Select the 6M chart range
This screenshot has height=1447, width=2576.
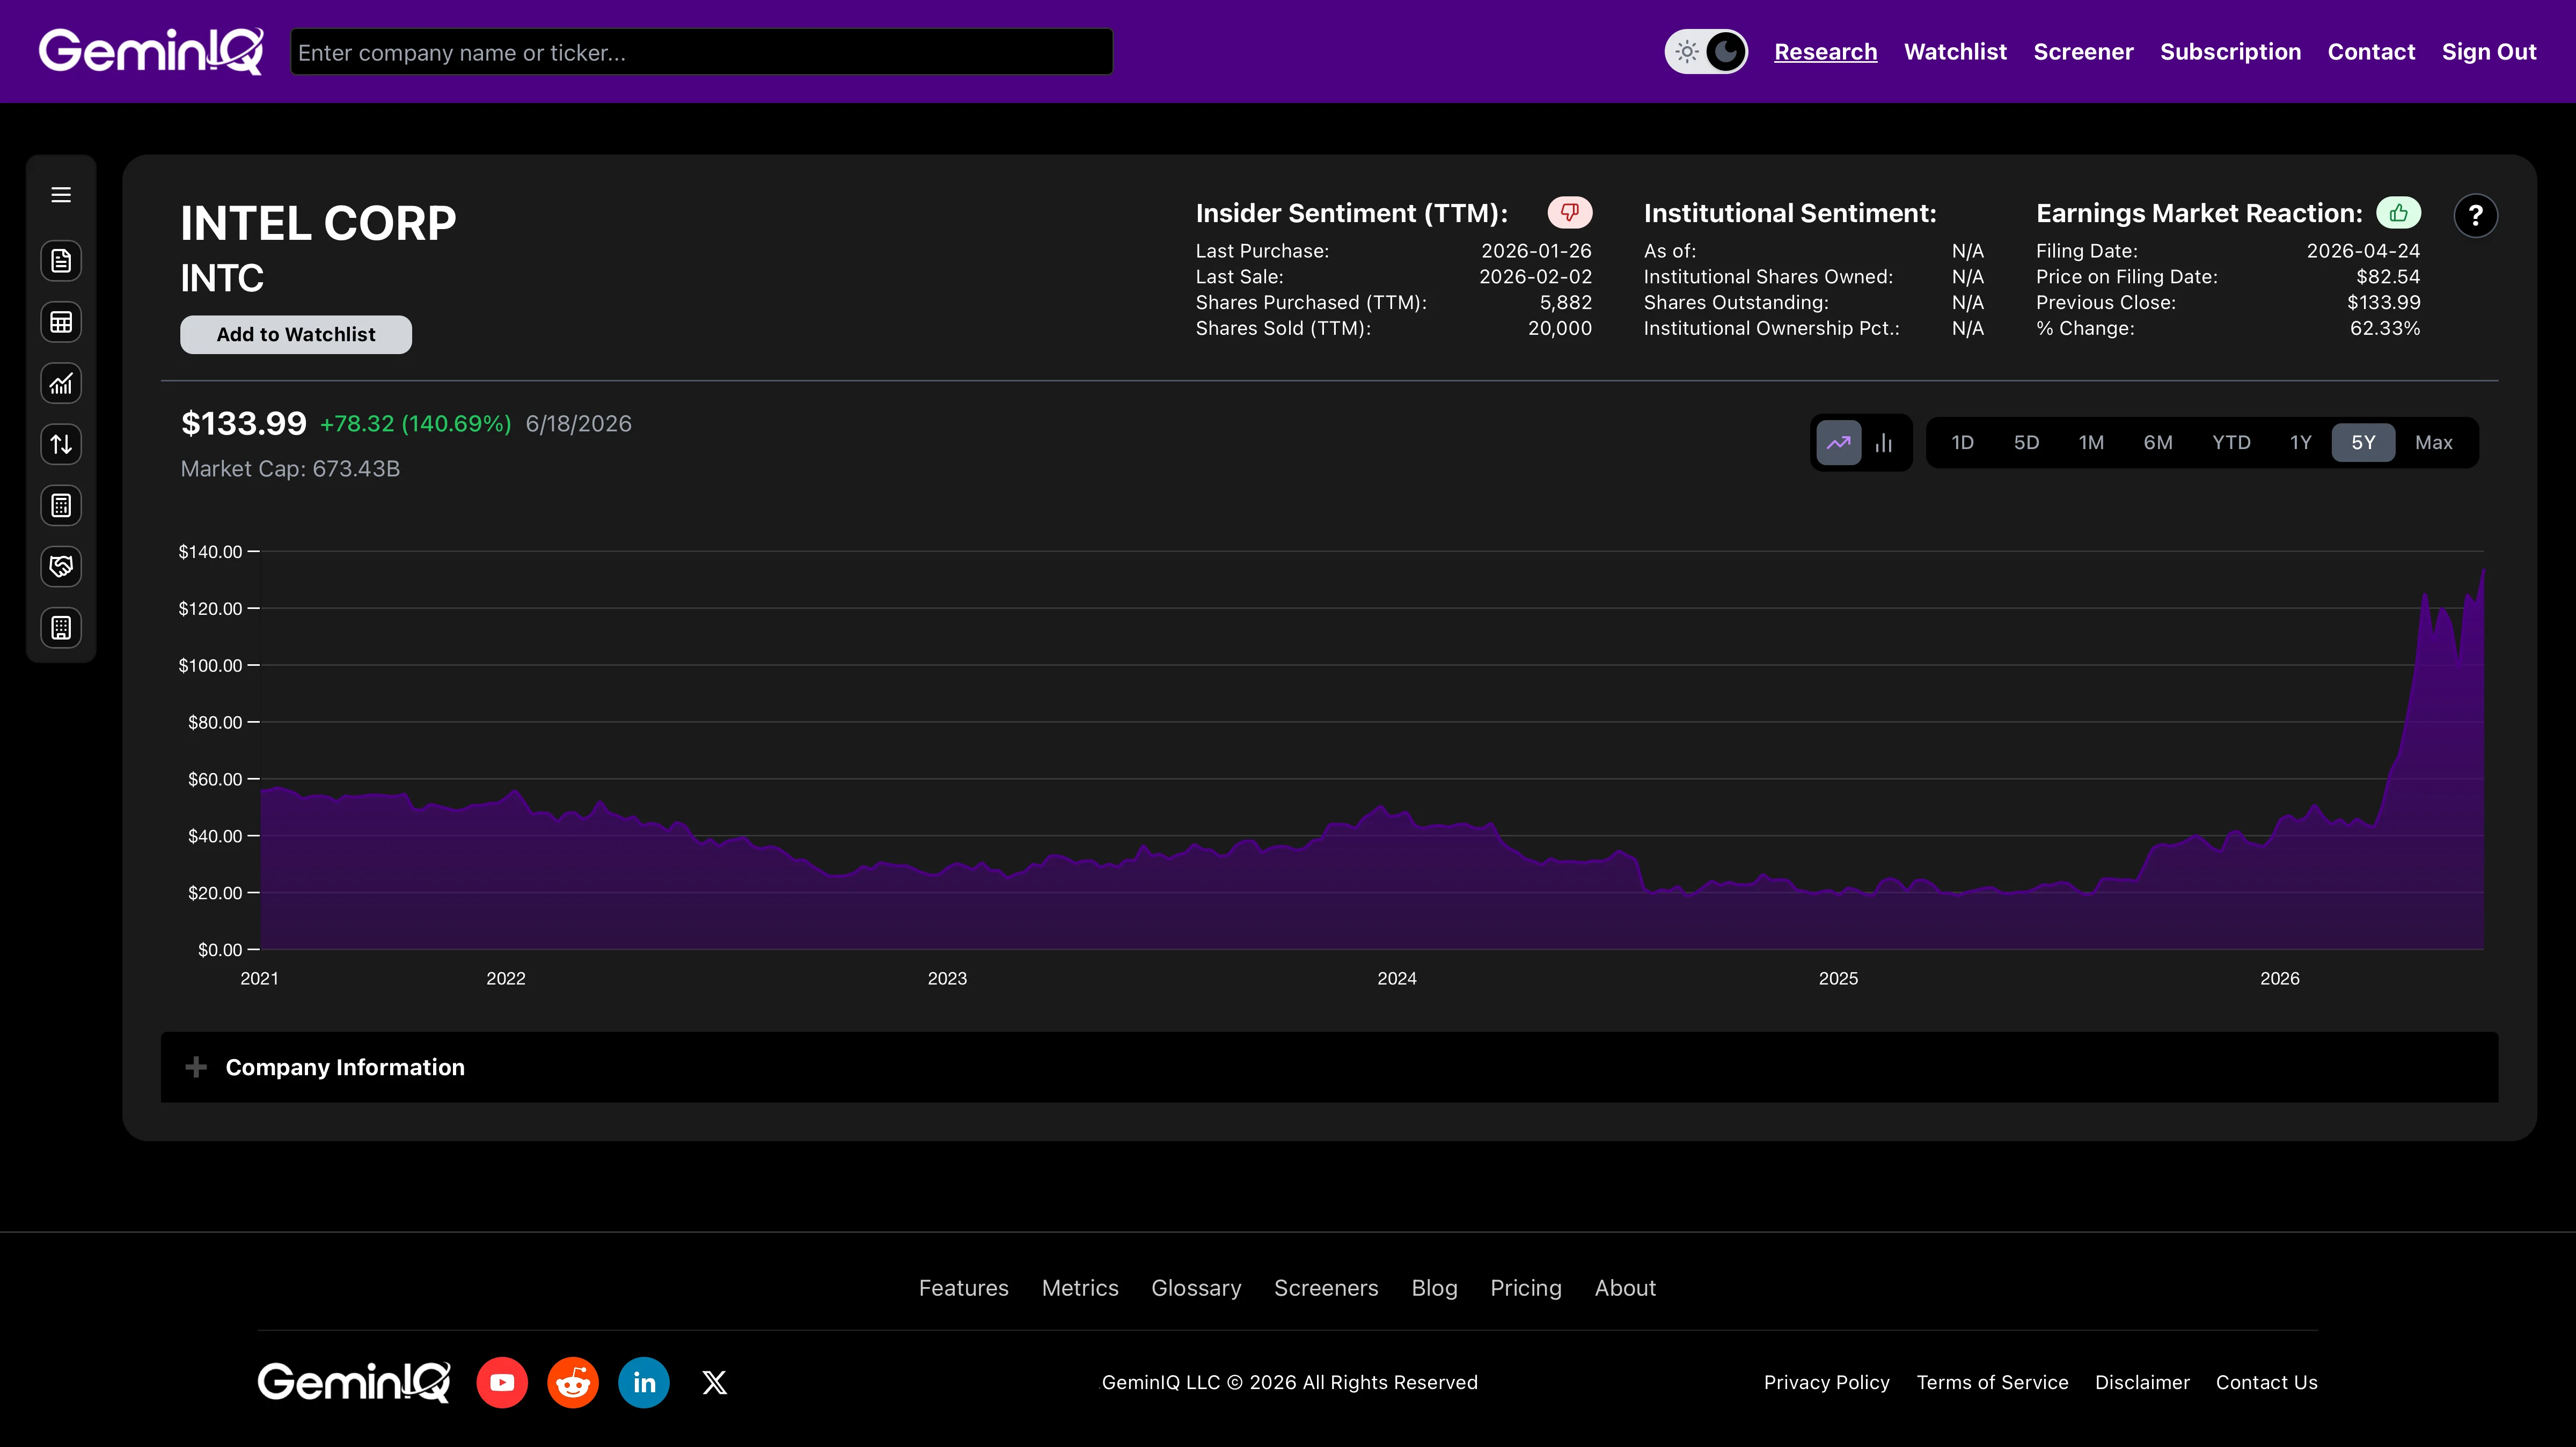tap(2158, 442)
